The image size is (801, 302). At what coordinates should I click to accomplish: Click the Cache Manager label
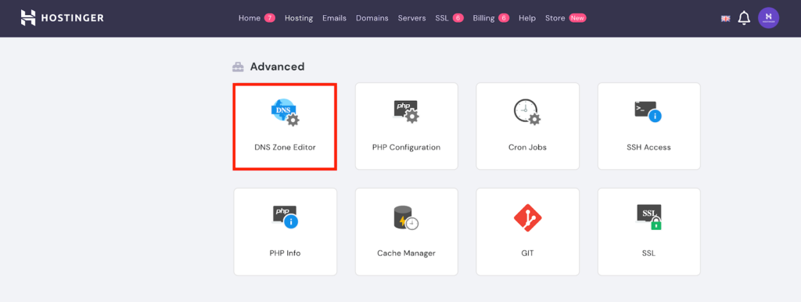click(x=406, y=253)
